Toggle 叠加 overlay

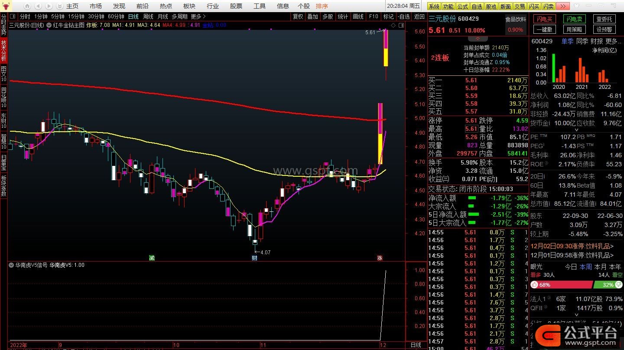pos(313,16)
